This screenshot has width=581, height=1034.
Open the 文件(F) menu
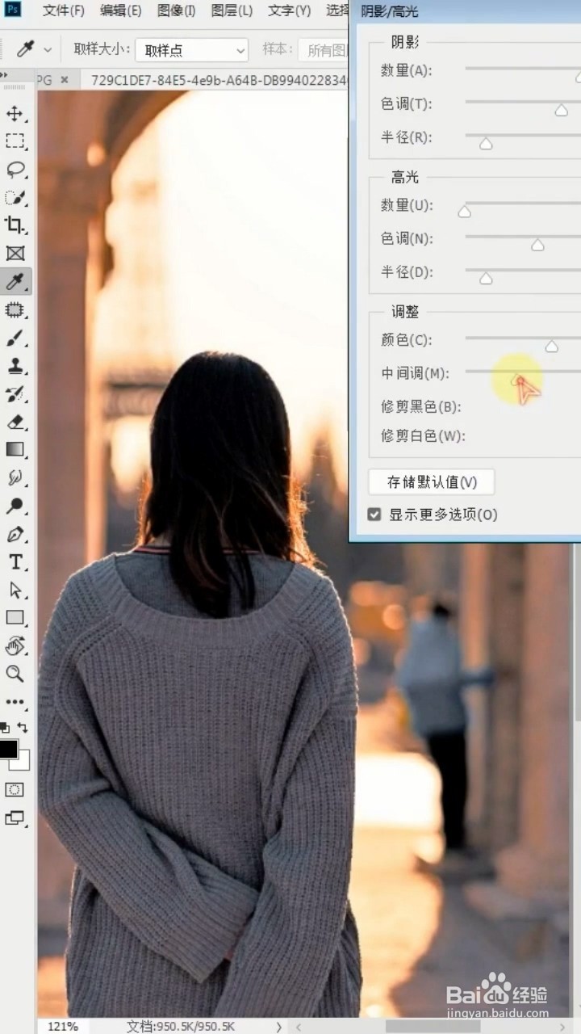point(63,11)
